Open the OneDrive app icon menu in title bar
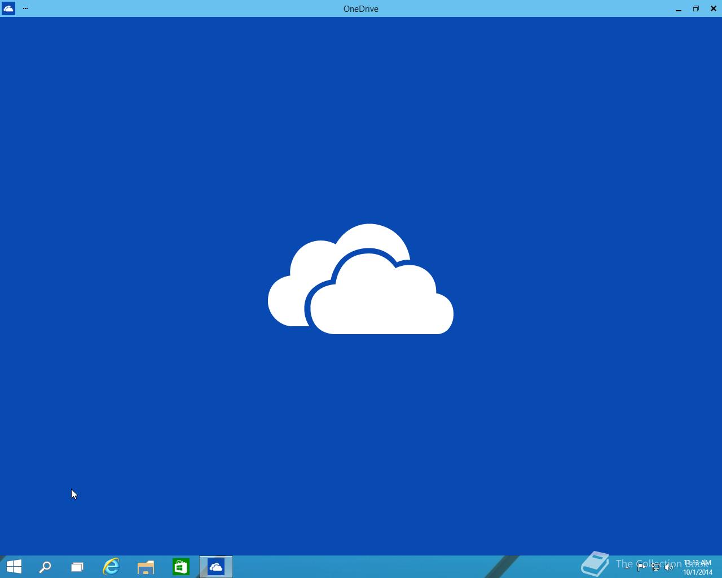The height and width of the screenshot is (578, 722). [8, 8]
